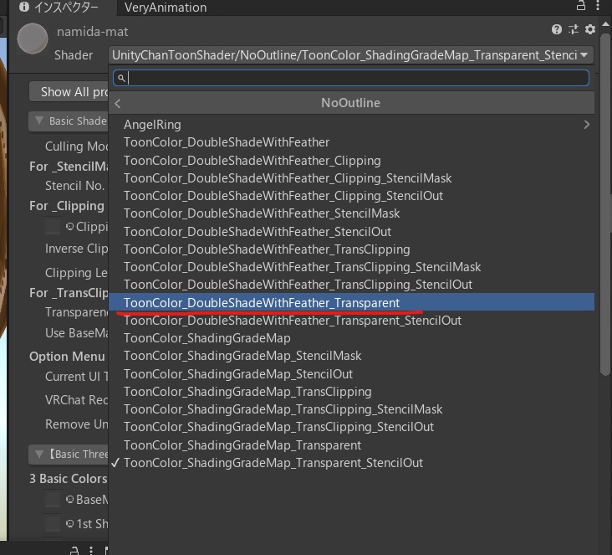Open the Inspector tab more-options menu
This screenshot has width=612, height=555.
[x=598, y=6]
